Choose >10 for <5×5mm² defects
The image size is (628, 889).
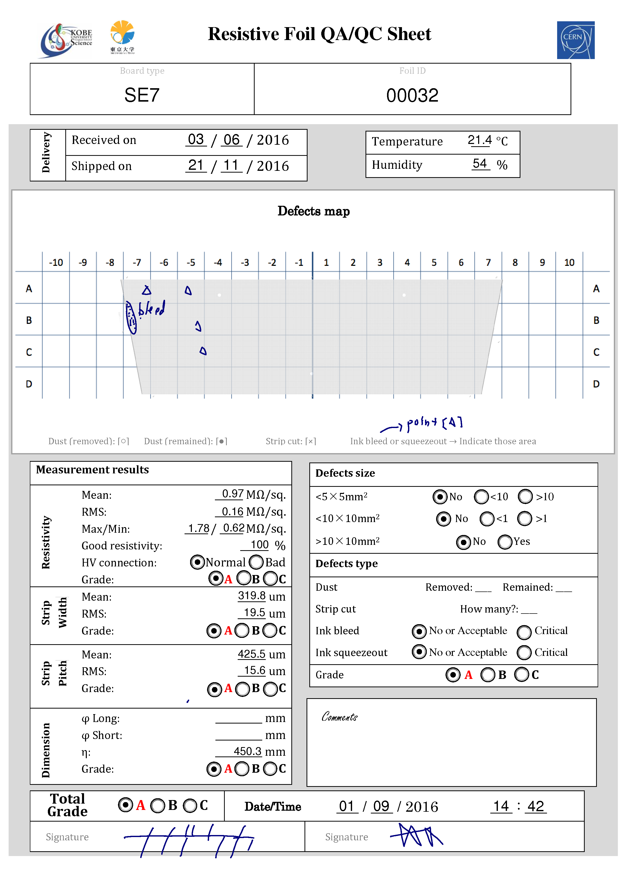click(525, 496)
